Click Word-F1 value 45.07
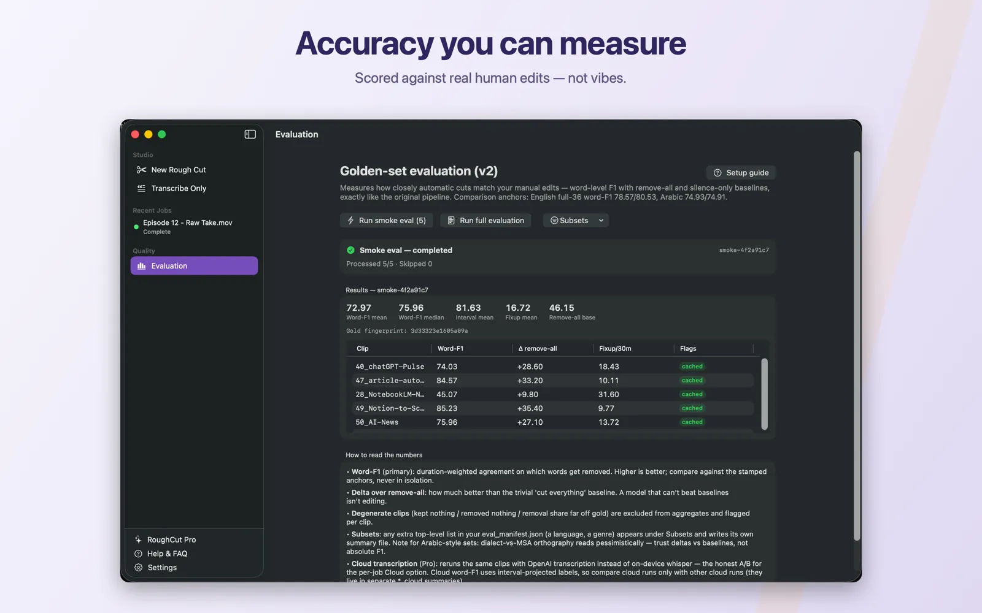The width and height of the screenshot is (982, 613). tap(447, 395)
